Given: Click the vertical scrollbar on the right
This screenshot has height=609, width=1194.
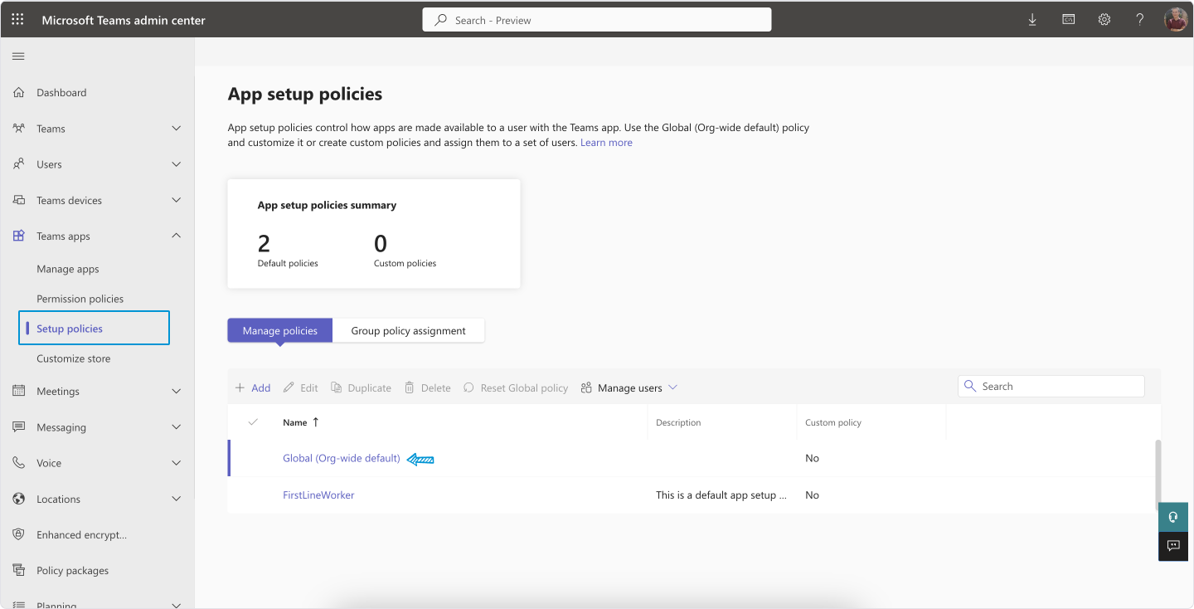Looking at the screenshot, I should [x=1158, y=475].
